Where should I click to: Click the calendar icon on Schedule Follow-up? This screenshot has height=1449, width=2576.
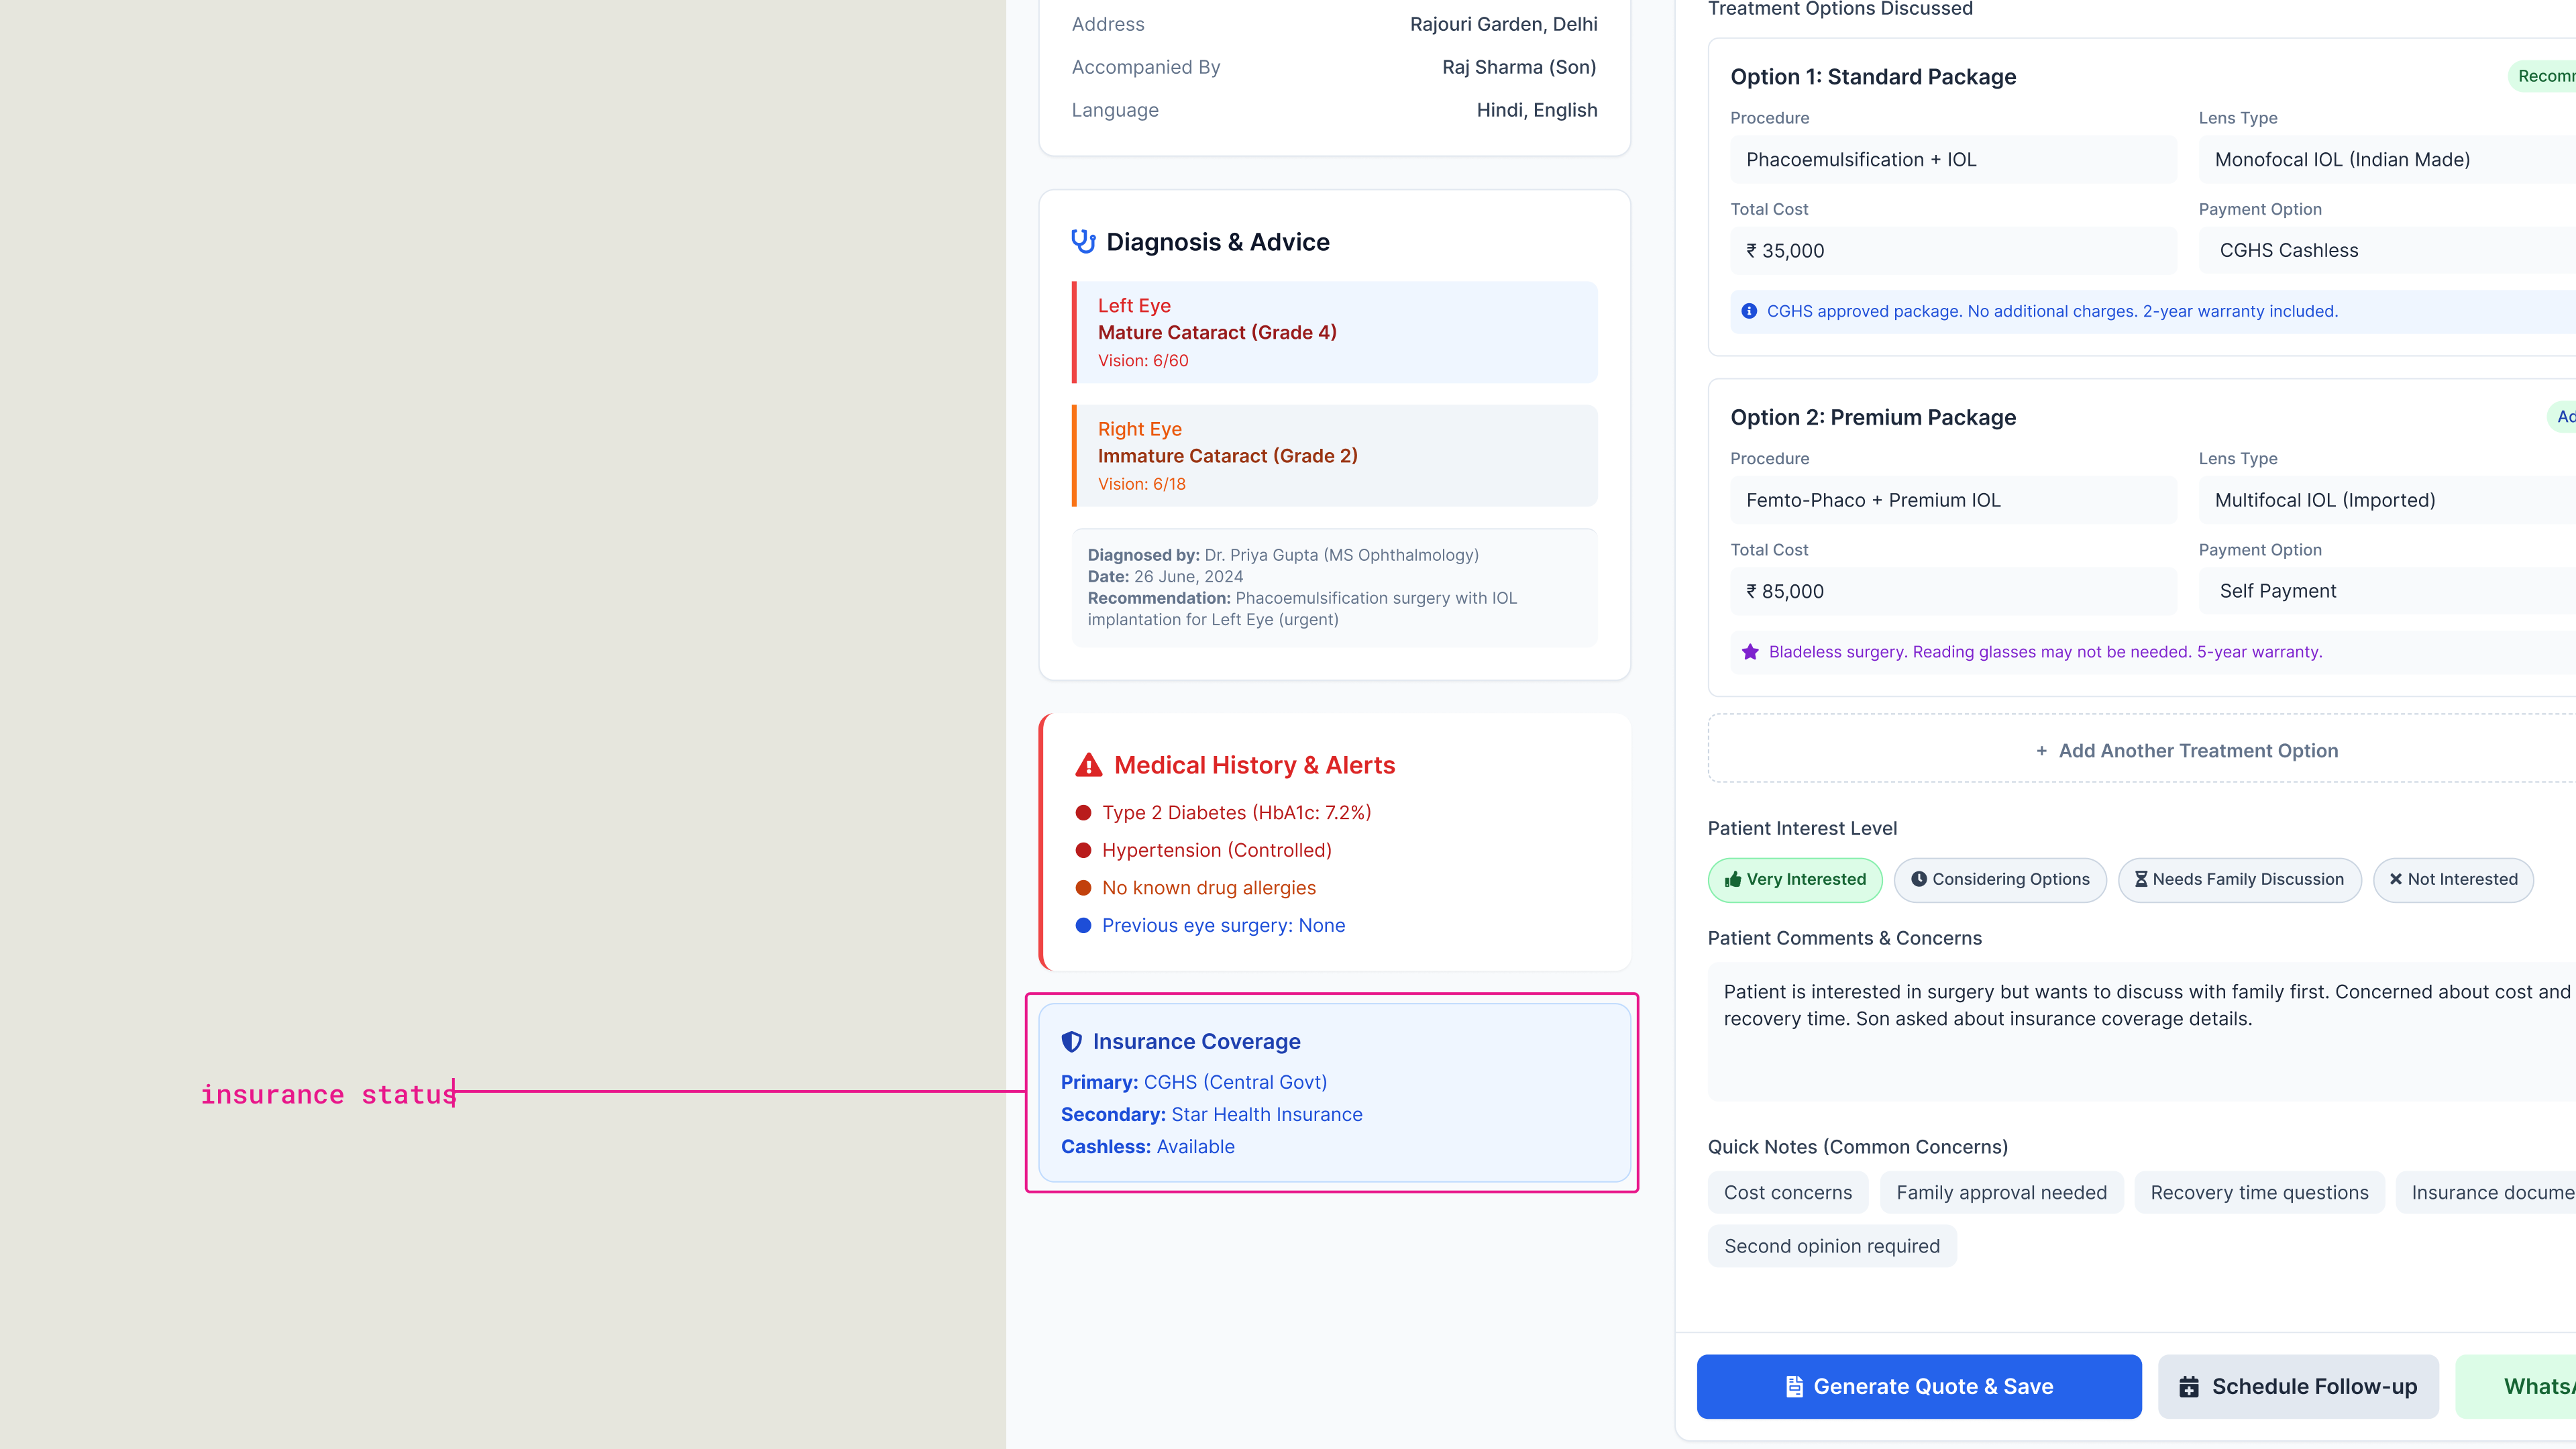click(2189, 1387)
